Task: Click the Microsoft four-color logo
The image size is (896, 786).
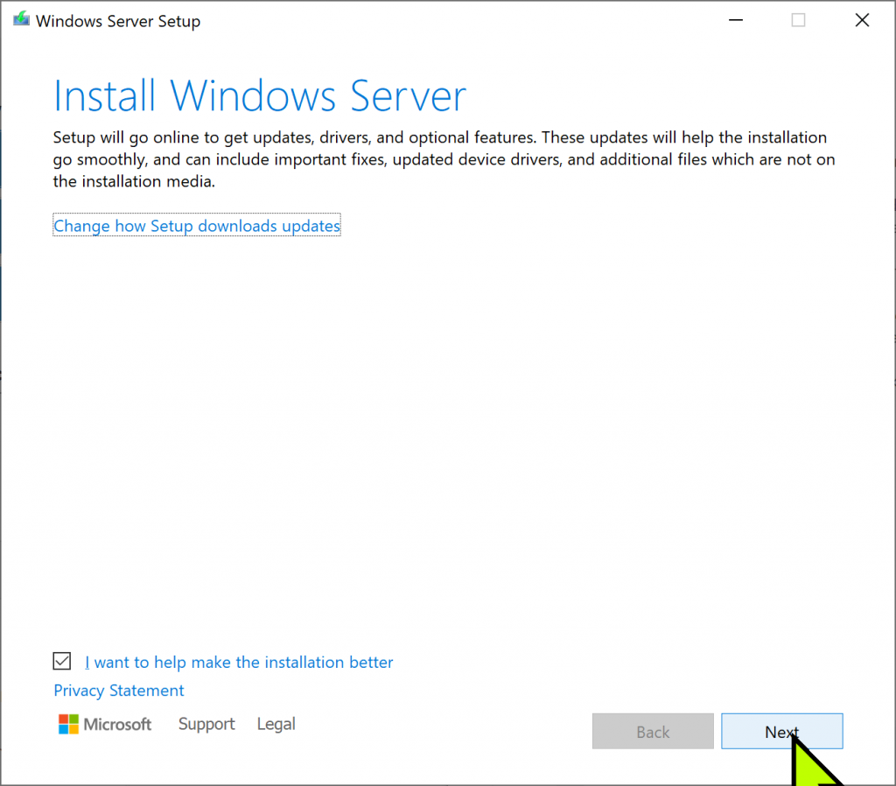Action: pos(68,724)
